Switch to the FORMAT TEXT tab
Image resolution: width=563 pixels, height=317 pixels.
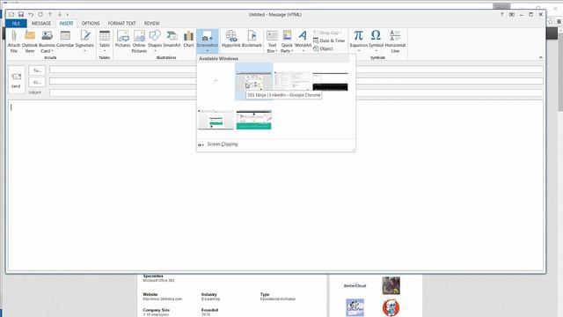[x=121, y=24]
